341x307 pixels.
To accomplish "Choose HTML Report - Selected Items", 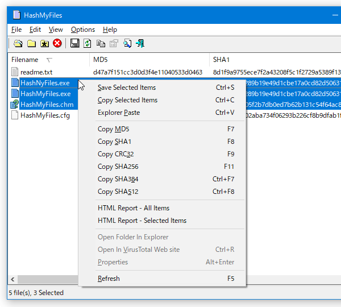I will pyautogui.click(x=162, y=221).
